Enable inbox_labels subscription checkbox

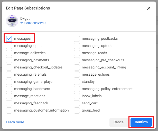tap(77, 96)
